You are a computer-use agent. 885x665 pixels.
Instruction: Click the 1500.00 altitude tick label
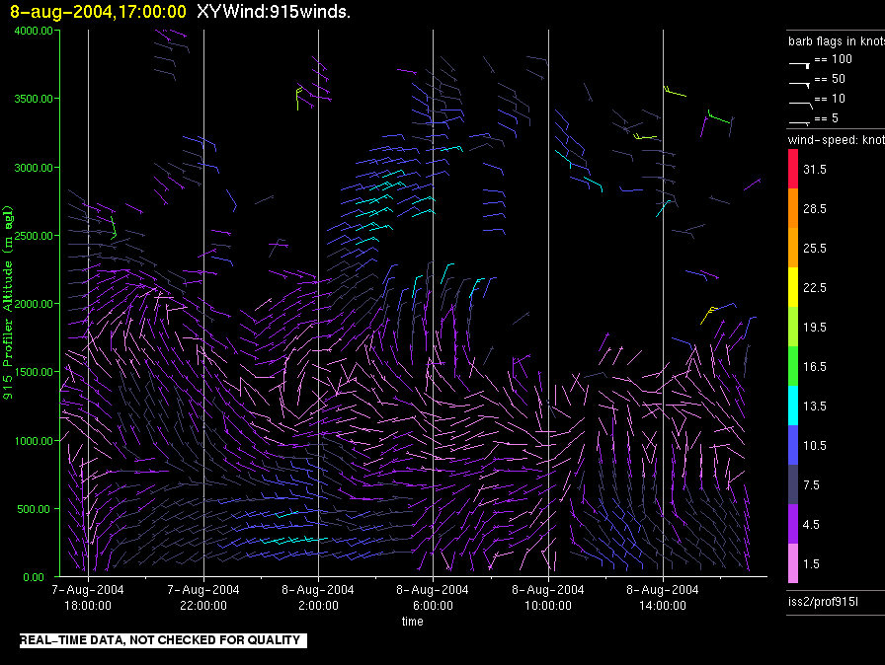point(34,372)
